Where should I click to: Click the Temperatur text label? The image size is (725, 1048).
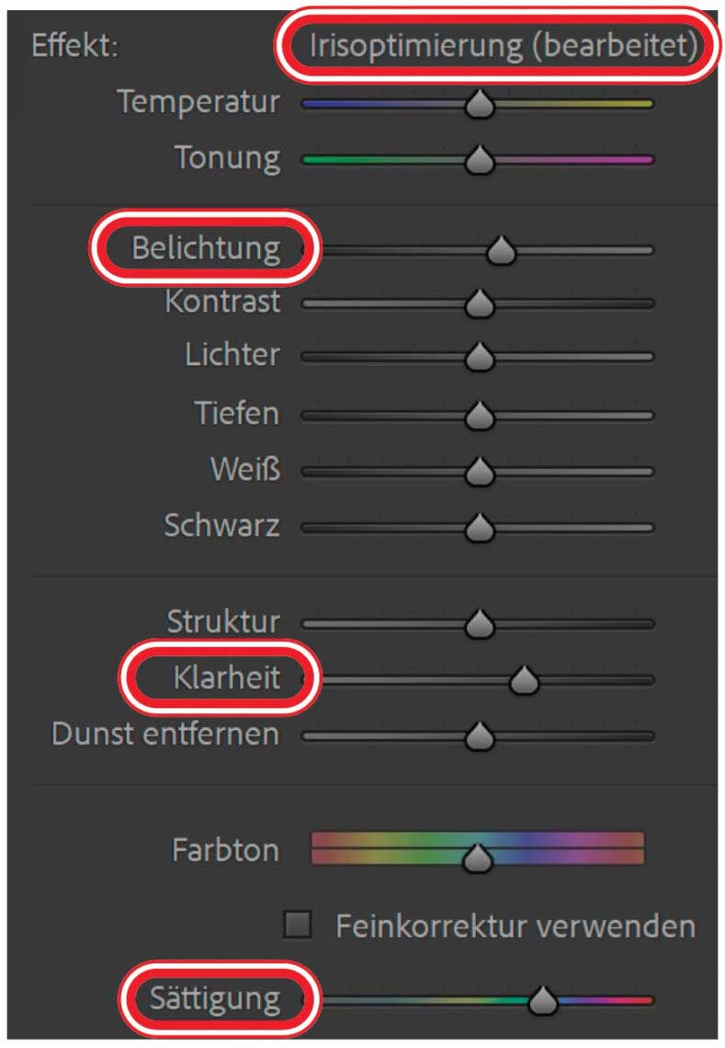[198, 102]
